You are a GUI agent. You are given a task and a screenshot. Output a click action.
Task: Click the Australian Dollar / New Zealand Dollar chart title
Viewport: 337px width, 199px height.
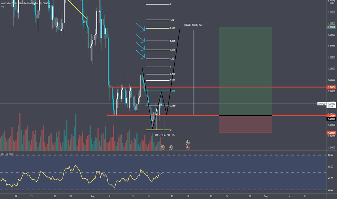tap(25, 4)
